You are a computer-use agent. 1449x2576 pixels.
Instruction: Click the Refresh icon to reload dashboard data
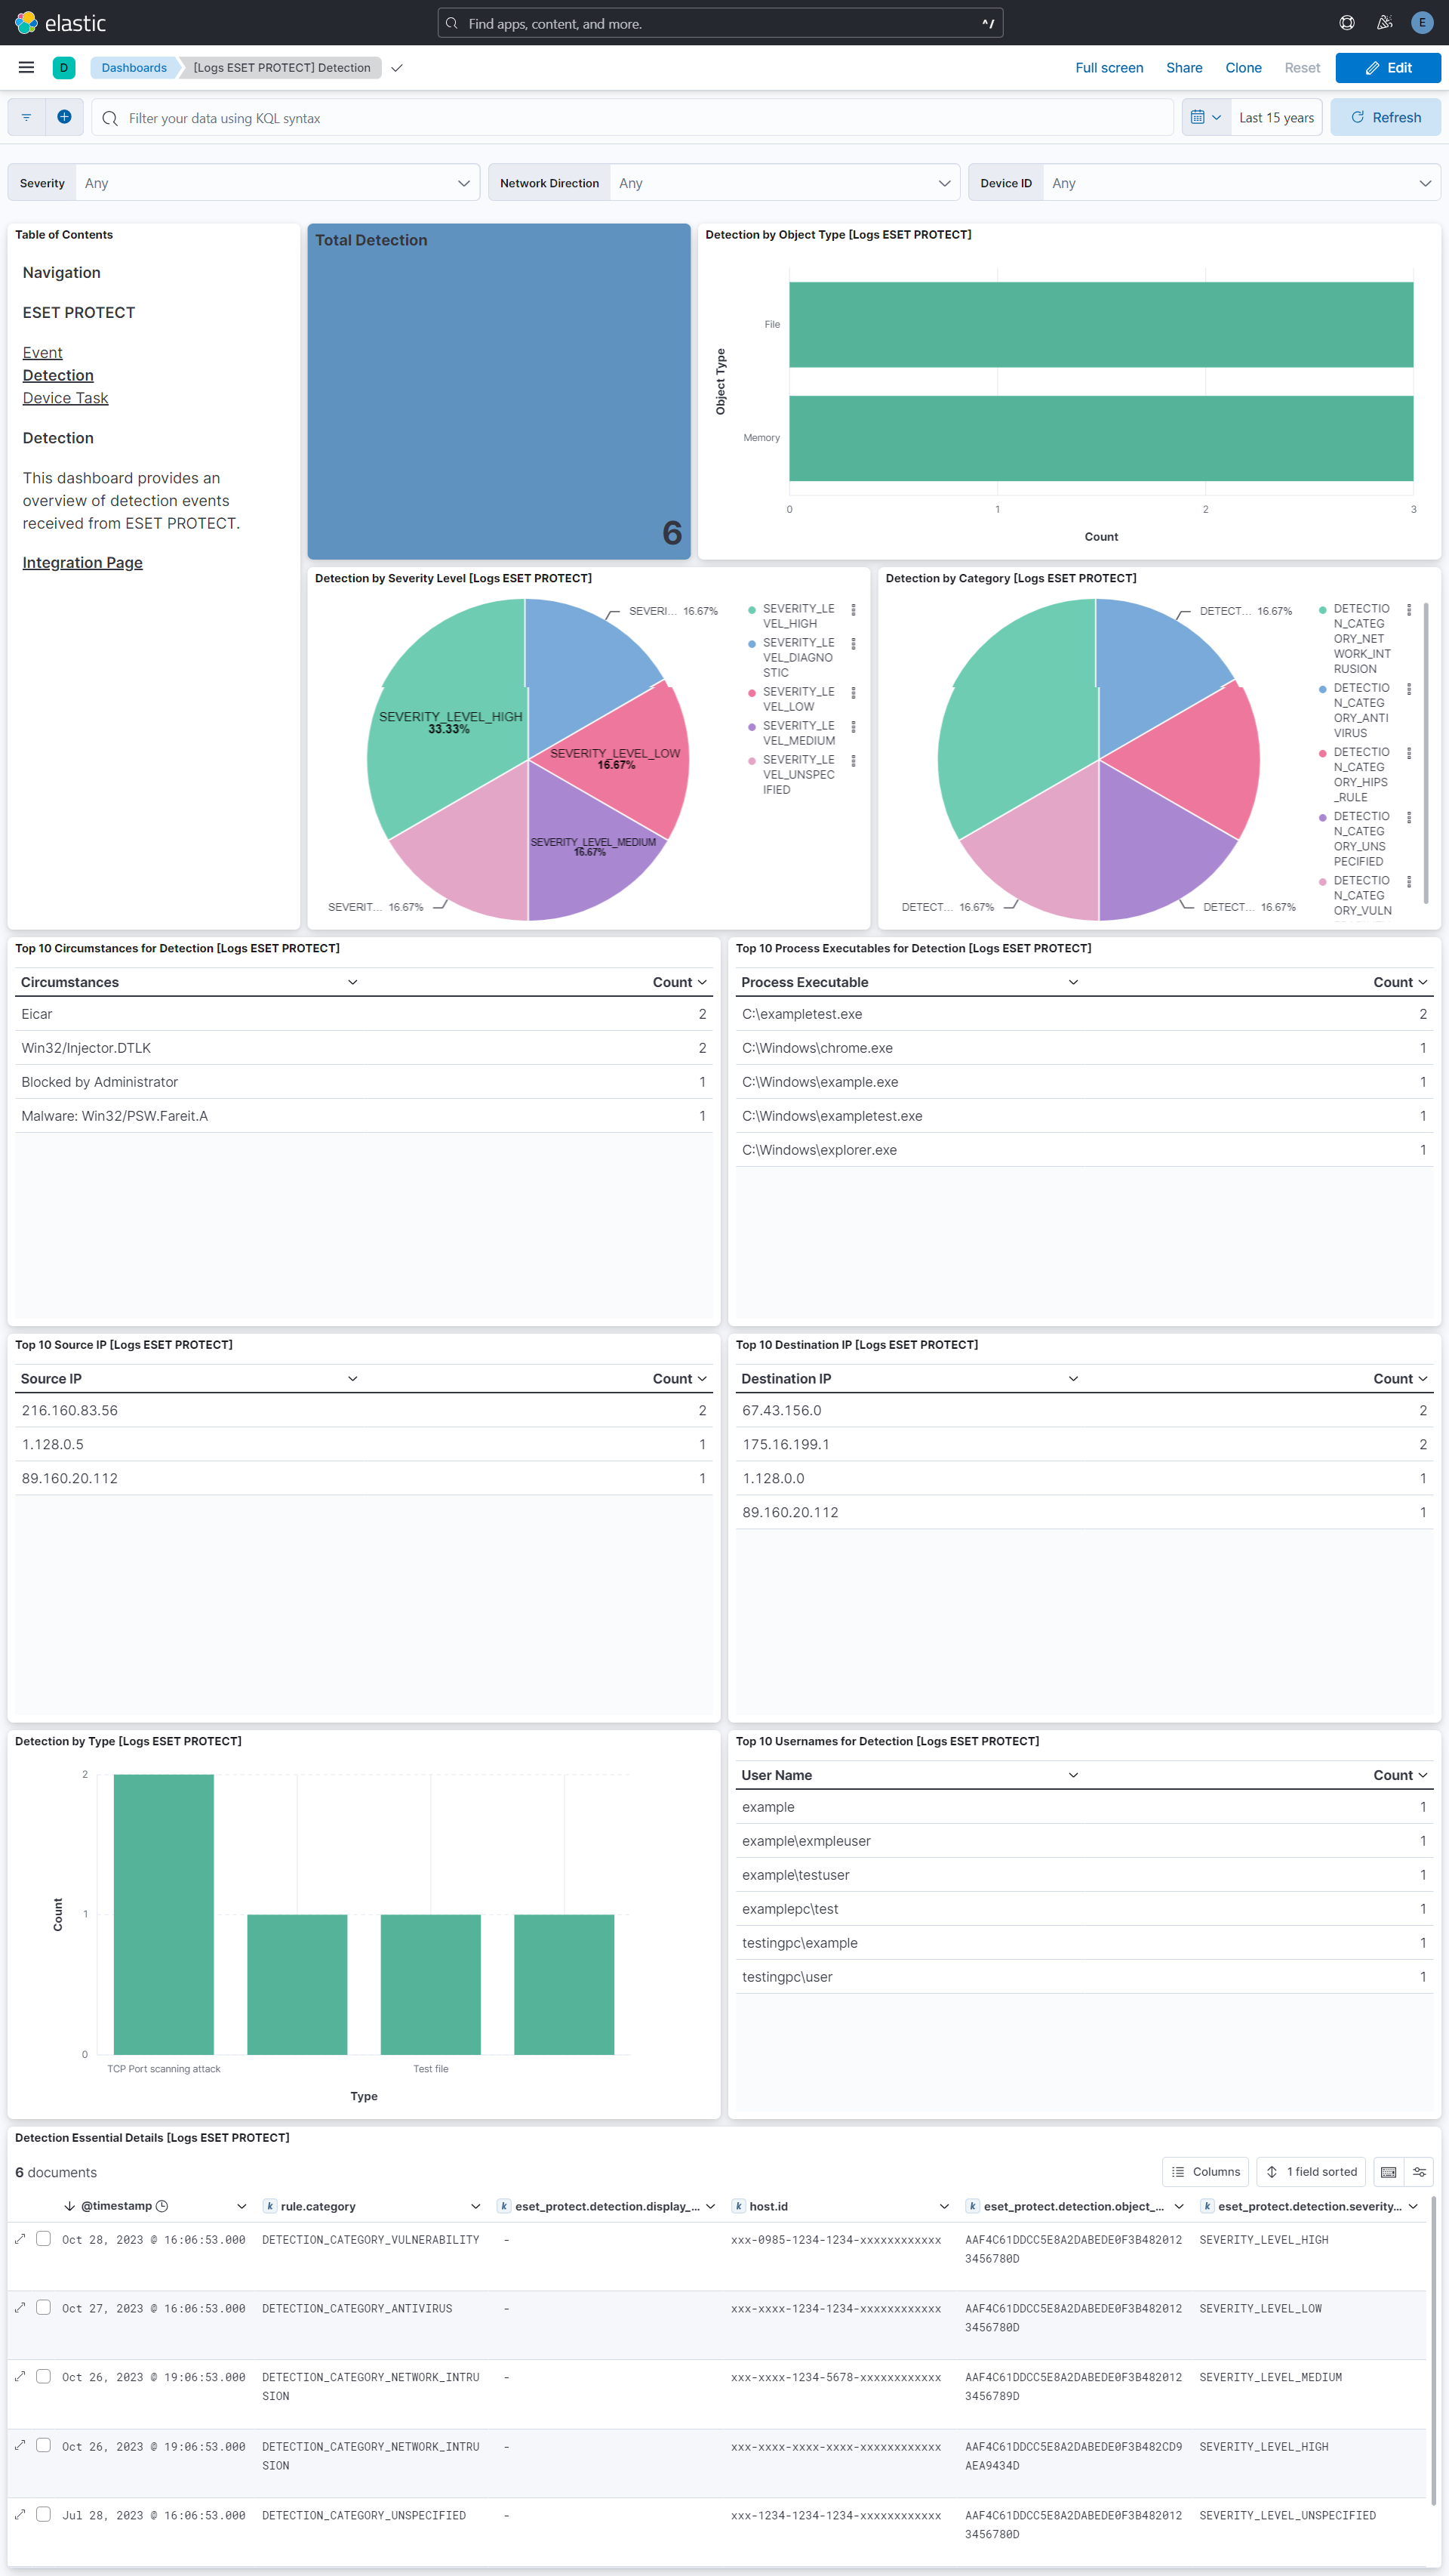click(x=1358, y=117)
